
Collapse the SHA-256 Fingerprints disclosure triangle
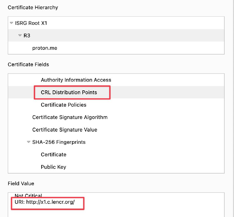(x=28, y=142)
